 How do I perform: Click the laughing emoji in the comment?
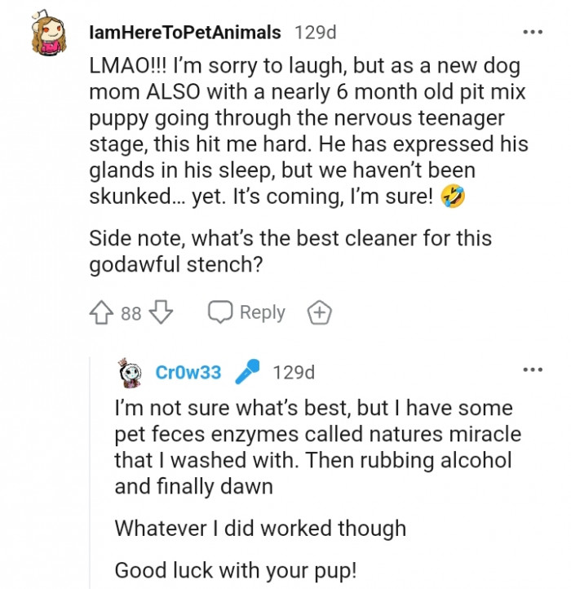coord(451,198)
